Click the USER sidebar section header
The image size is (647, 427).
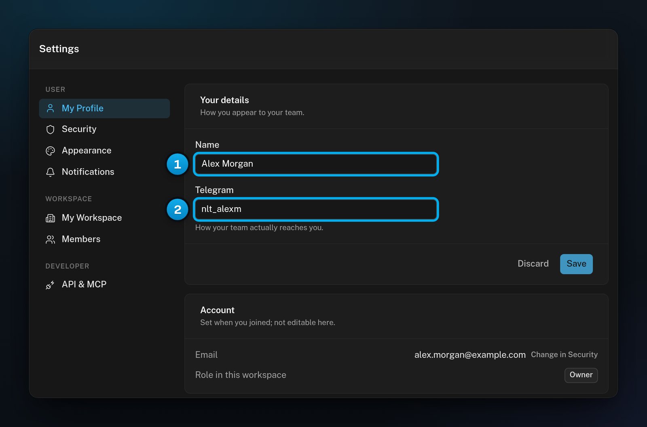click(55, 89)
